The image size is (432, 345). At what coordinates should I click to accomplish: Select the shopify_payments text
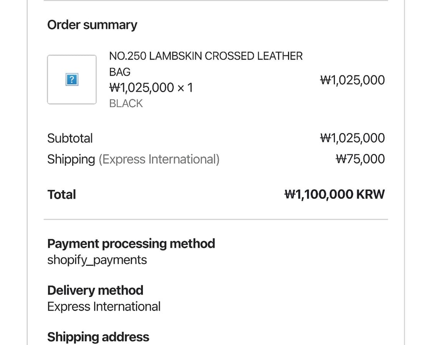(x=97, y=260)
